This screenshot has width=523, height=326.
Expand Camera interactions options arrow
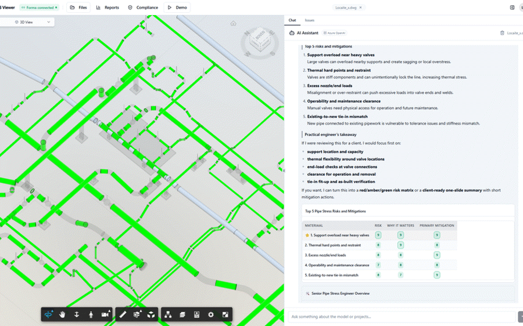(109, 311)
